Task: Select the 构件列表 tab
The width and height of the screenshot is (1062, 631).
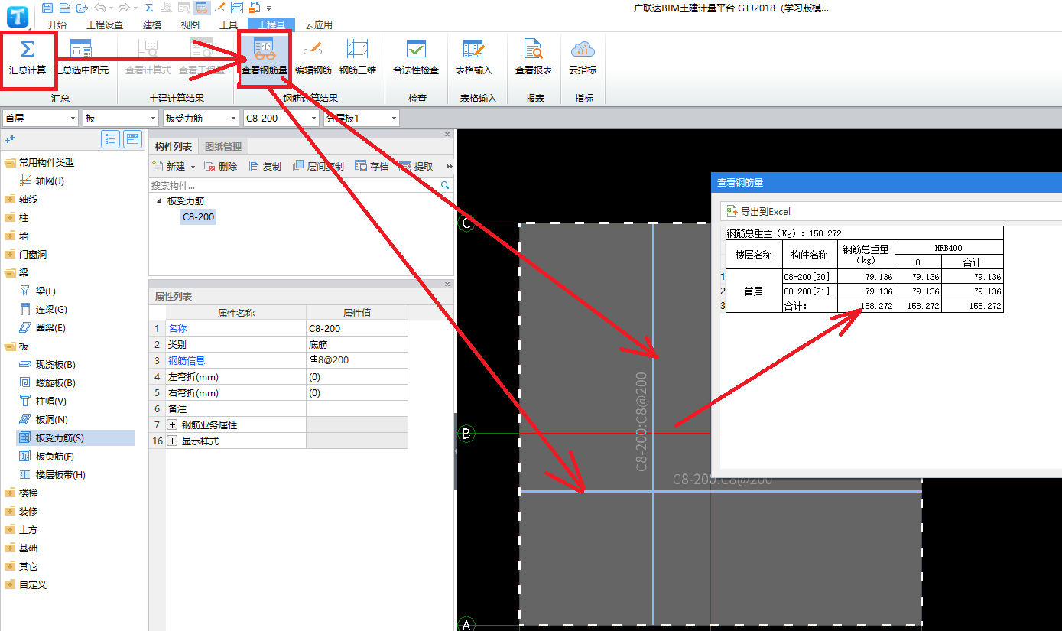Action: point(174,147)
